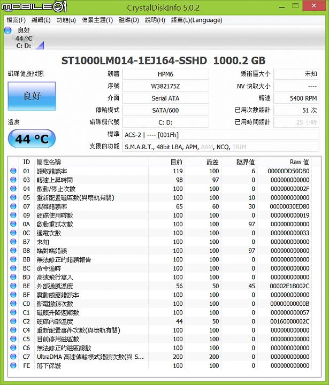The height and width of the screenshot is (385, 329).
Task: Click the supported features field with S.M.A.R.T.
Action: click(x=220, y=147)
